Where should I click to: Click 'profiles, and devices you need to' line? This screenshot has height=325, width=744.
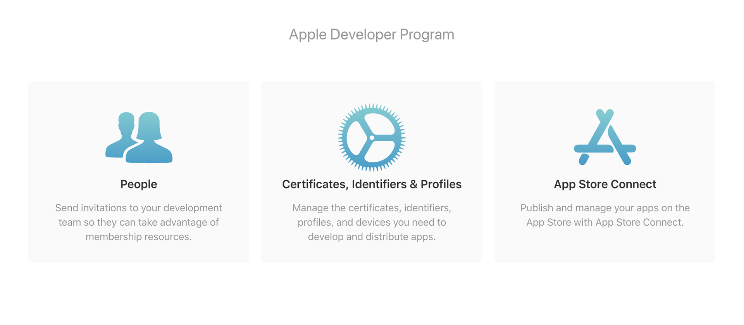[372, 222]
